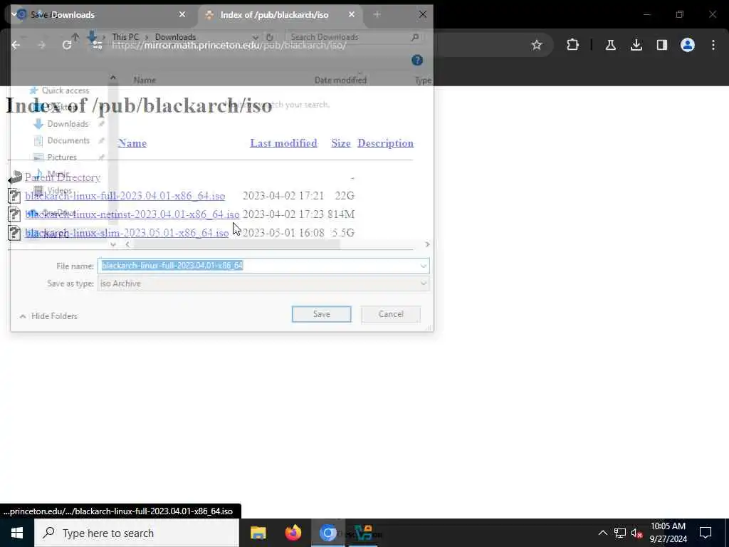Select Index of /pub/blackarch/iso tab
The image size is (729, 547).
tap(274, 15)
